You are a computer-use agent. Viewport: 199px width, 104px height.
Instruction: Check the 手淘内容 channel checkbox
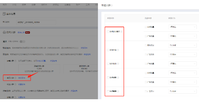(108, 50)
